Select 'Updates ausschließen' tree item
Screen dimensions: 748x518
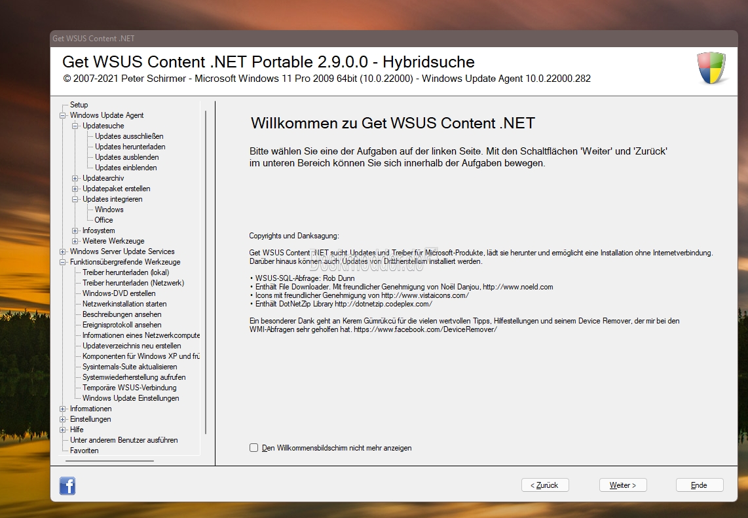(x=129, y=136)
